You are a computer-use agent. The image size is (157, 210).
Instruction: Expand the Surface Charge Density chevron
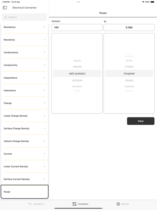click(45, 128)
